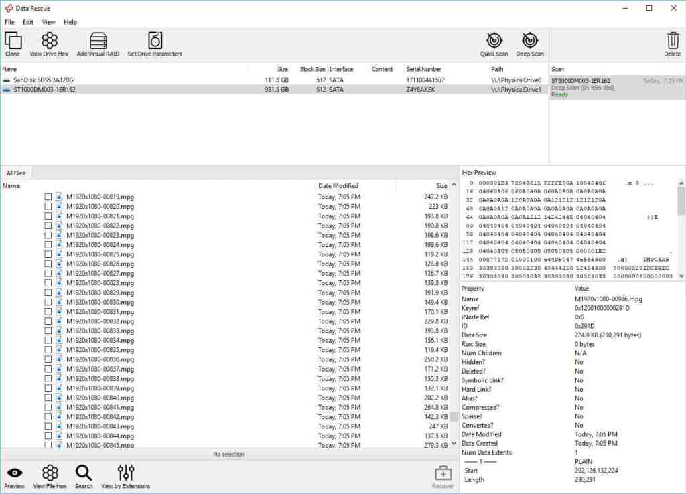Check the box for M1920x1080-00819.mpg
This screenshot has width=686, height=494.
[x=48, y=197]
